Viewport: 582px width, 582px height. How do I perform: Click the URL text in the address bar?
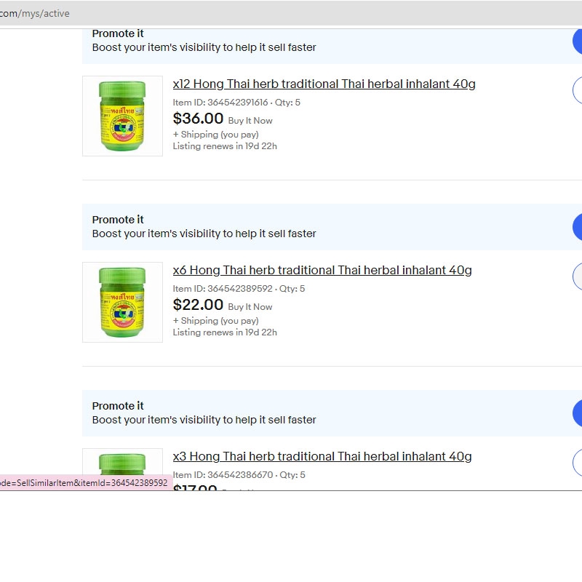click(x=34, y=13)
